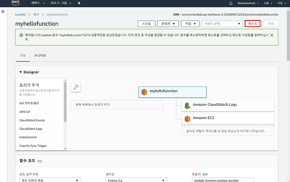The width and height of the screenshot is (290, 182).
Task: Open the 이벤트 선택 test event dropdown
Action: tap(222, 24)
